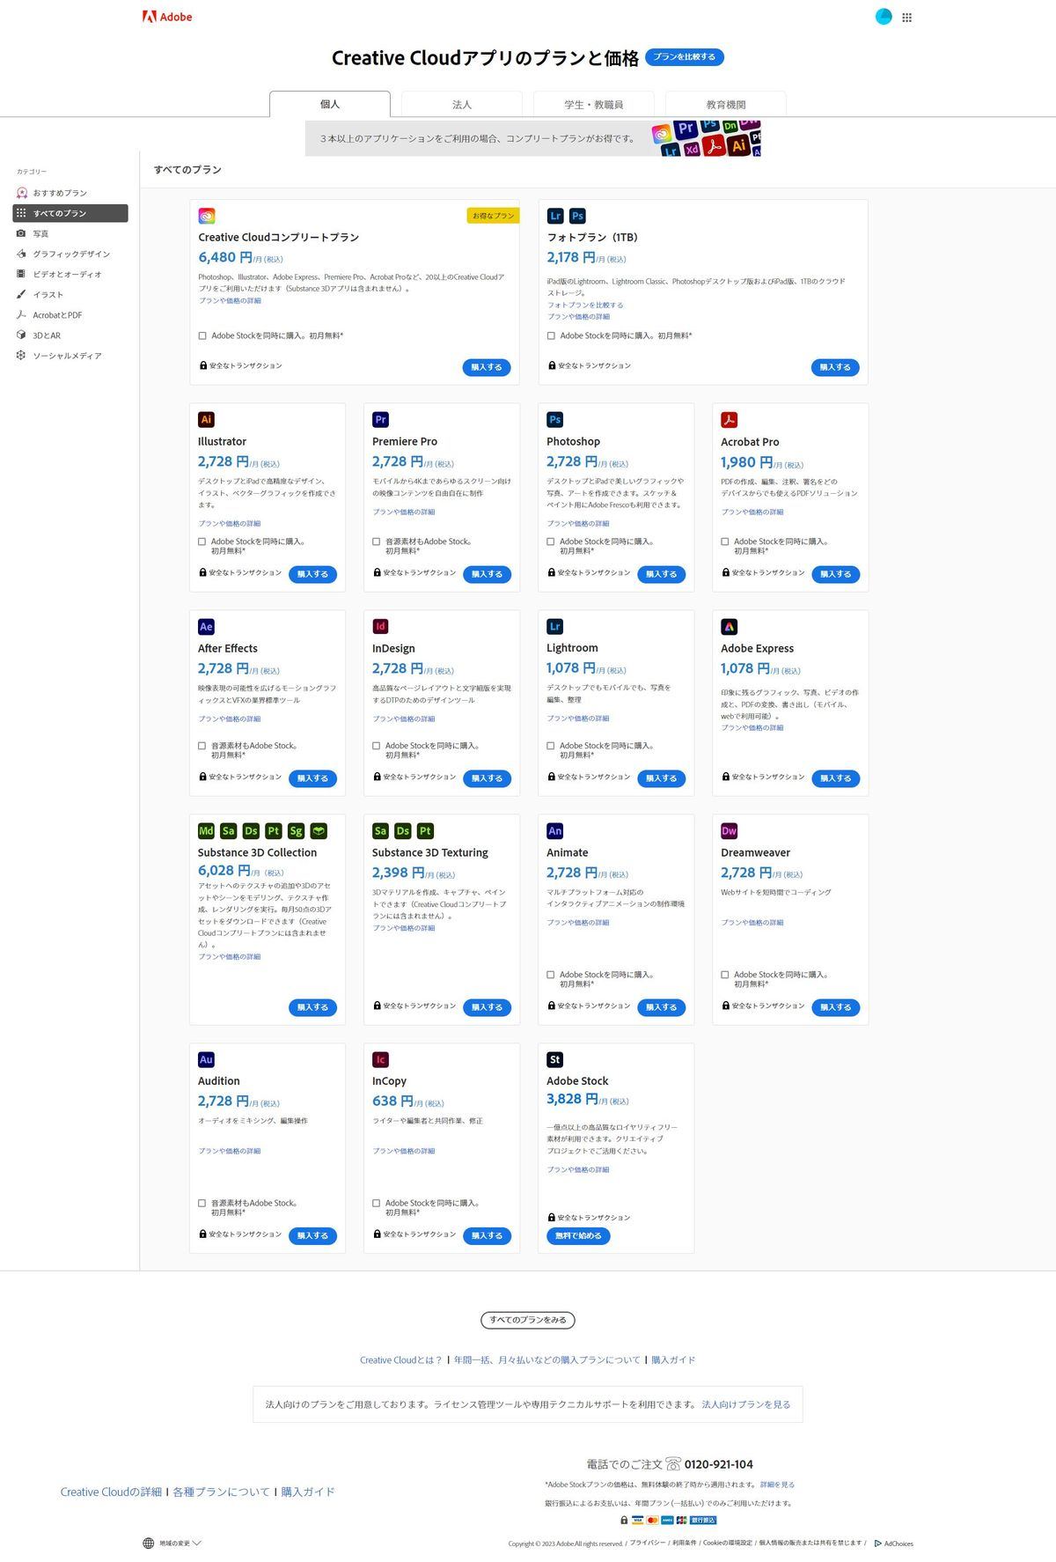Open the 学生・教職員 tab
1056x1562 pixels.
(x=594, y=104)
